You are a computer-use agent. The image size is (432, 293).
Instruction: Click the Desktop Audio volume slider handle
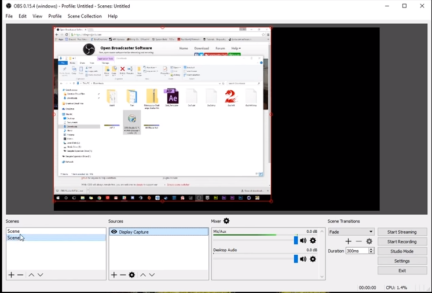(x=295, y=259)
